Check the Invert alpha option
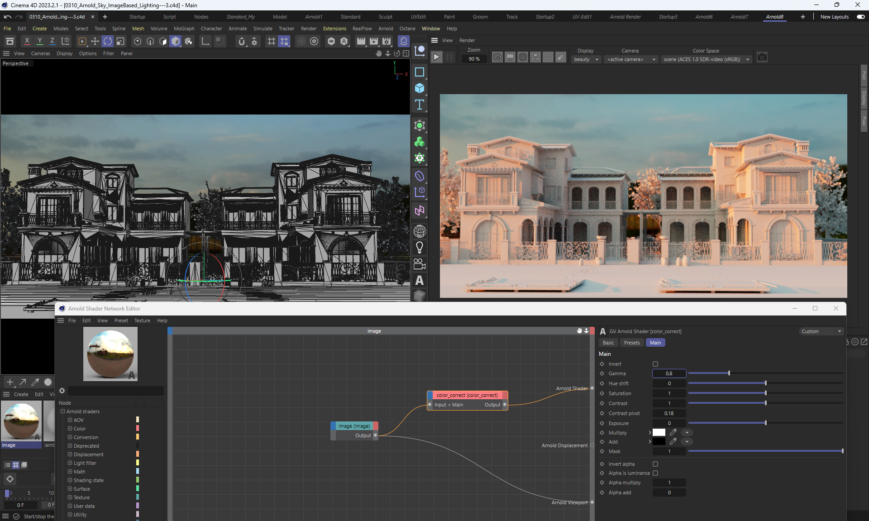Image resolution: width=869 pixels, height=521 pixels. (x=655, y=464)
